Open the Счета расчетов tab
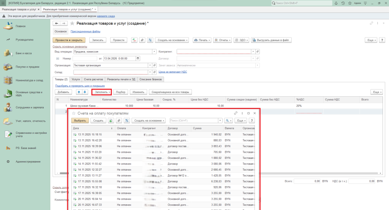389x210 pixels. [x=93, y=79]
